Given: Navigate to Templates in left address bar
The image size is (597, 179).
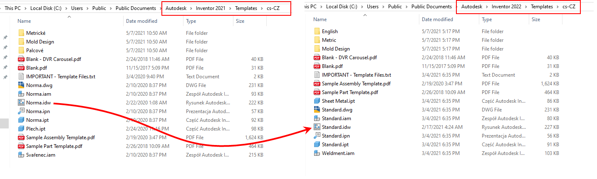Looking at the screenshot, I should (x=246, y=8).
